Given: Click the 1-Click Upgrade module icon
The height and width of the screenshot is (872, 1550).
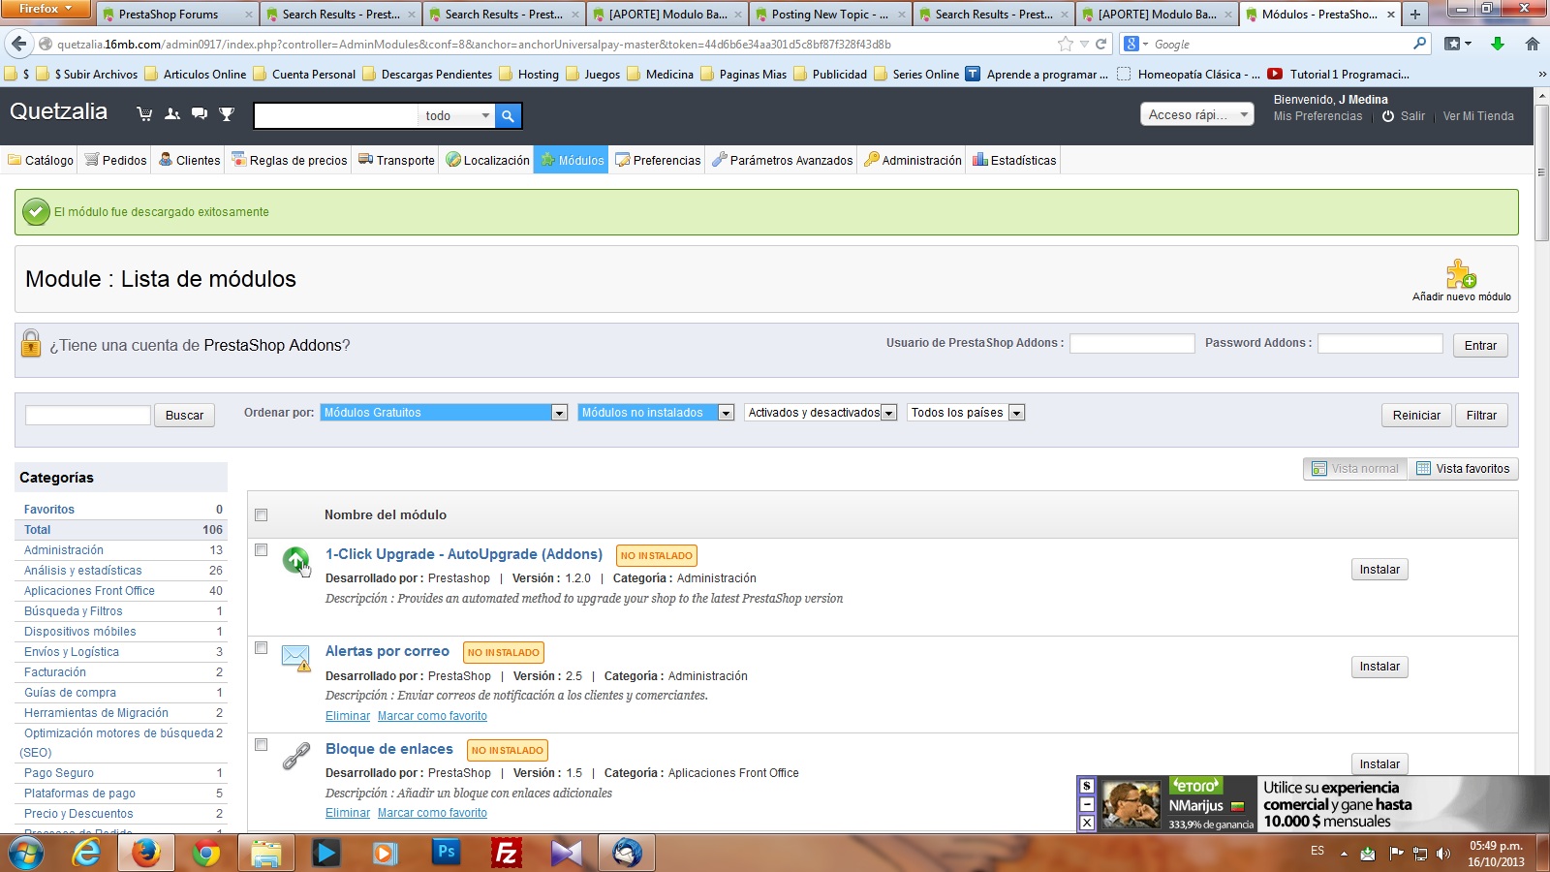Looking at the screenshot, I should click(x=296, y=560).
